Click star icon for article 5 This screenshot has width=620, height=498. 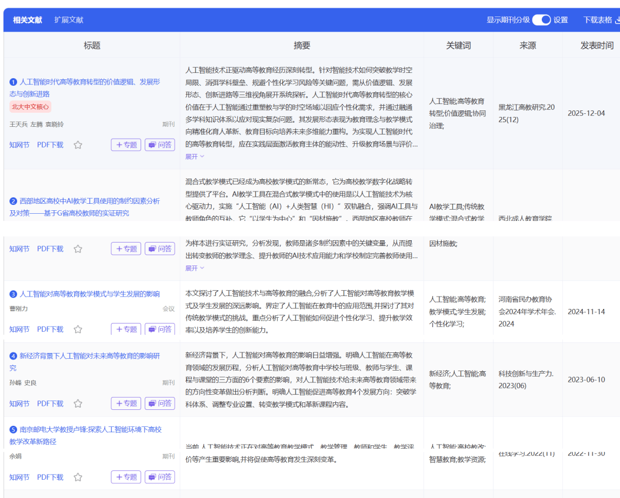(x=78, y=477)
